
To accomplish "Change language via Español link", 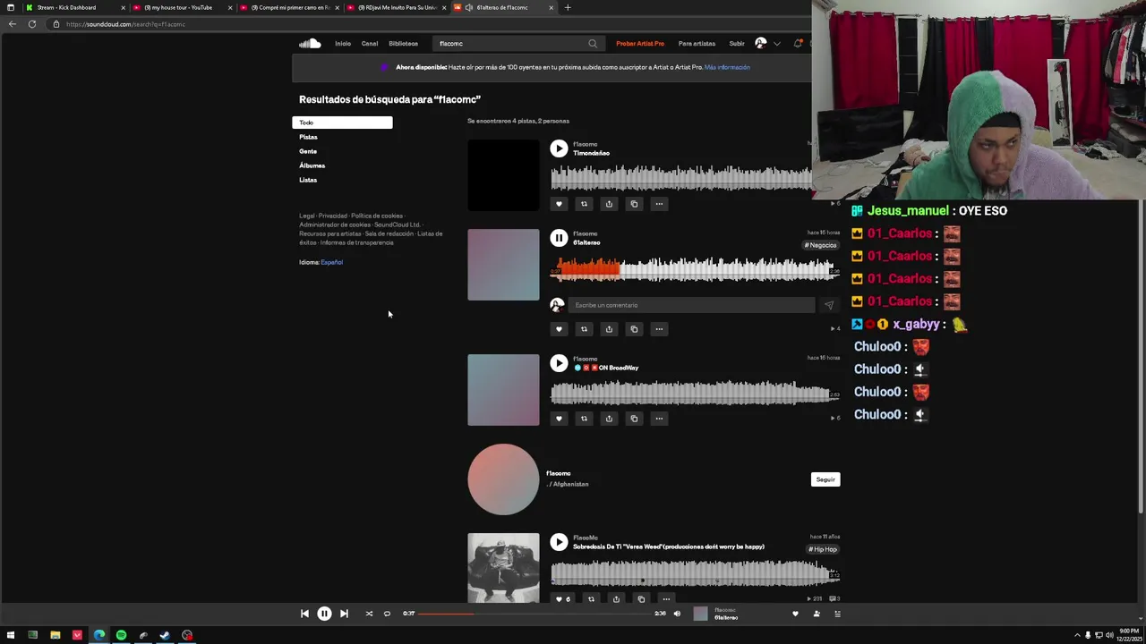I will (331, 262).
